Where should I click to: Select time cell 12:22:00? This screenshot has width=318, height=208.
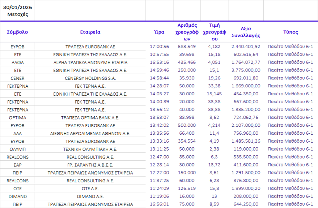click(159, 173)
